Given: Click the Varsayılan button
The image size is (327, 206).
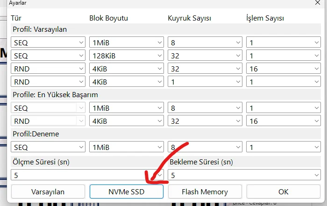Looking at the screenshot, I should point(48,192).
